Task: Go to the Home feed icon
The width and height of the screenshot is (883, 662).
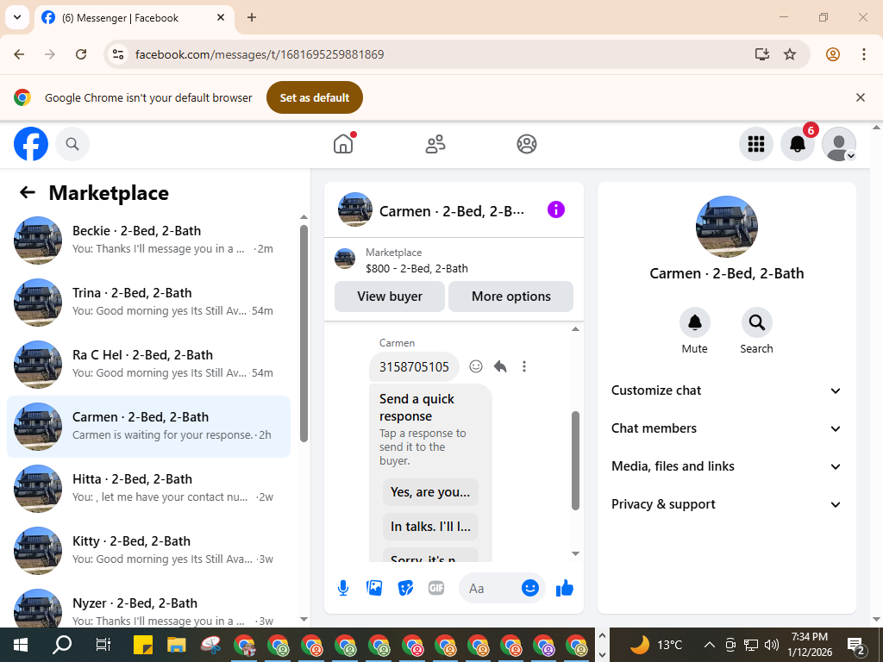Action: [343, 144]
